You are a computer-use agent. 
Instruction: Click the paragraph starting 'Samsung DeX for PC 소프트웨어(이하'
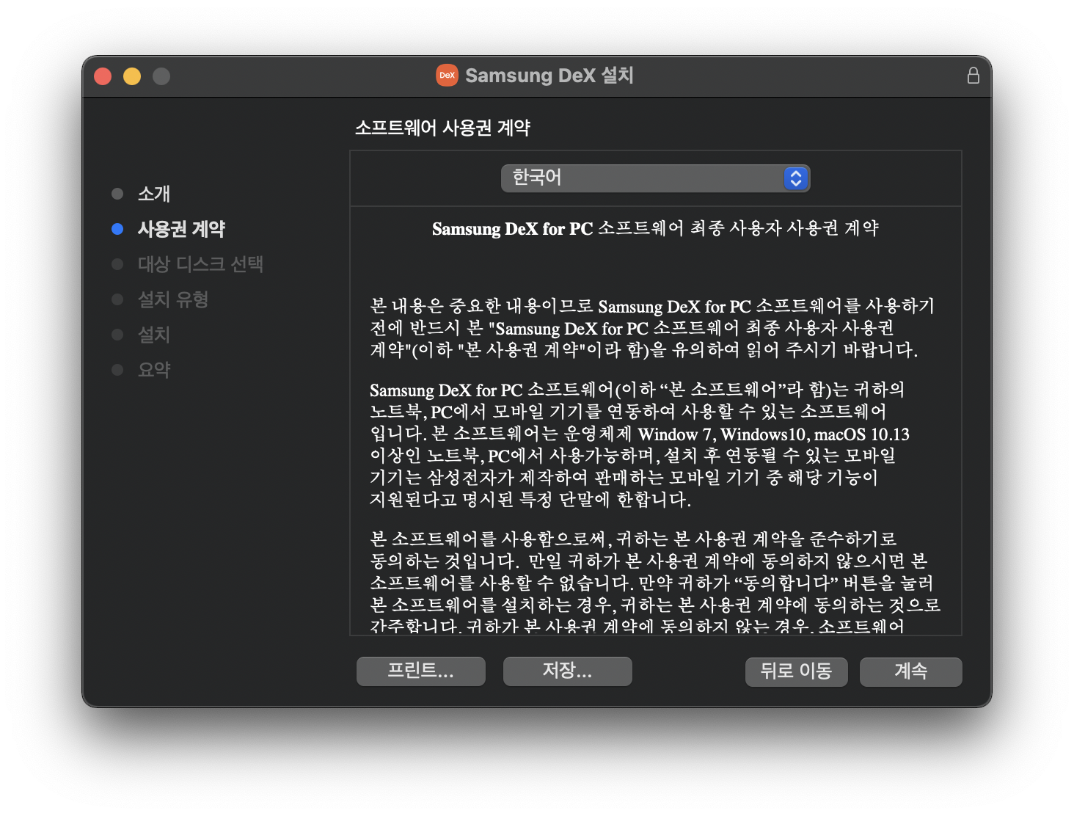[640, 445]
